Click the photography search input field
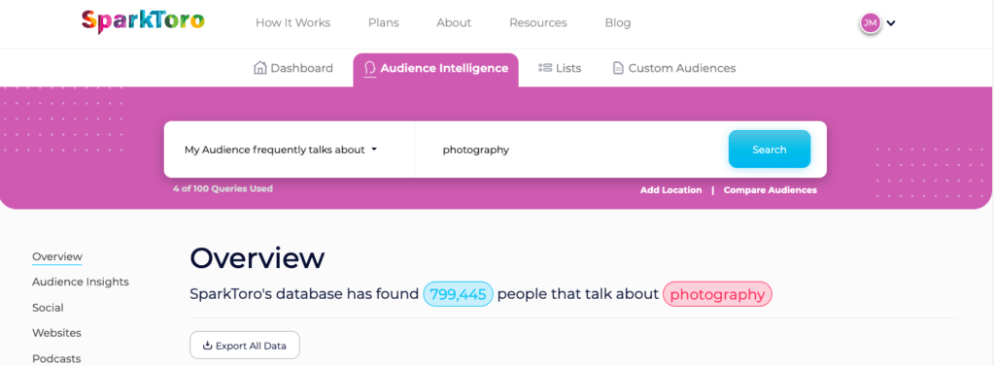 coord(571,150)
